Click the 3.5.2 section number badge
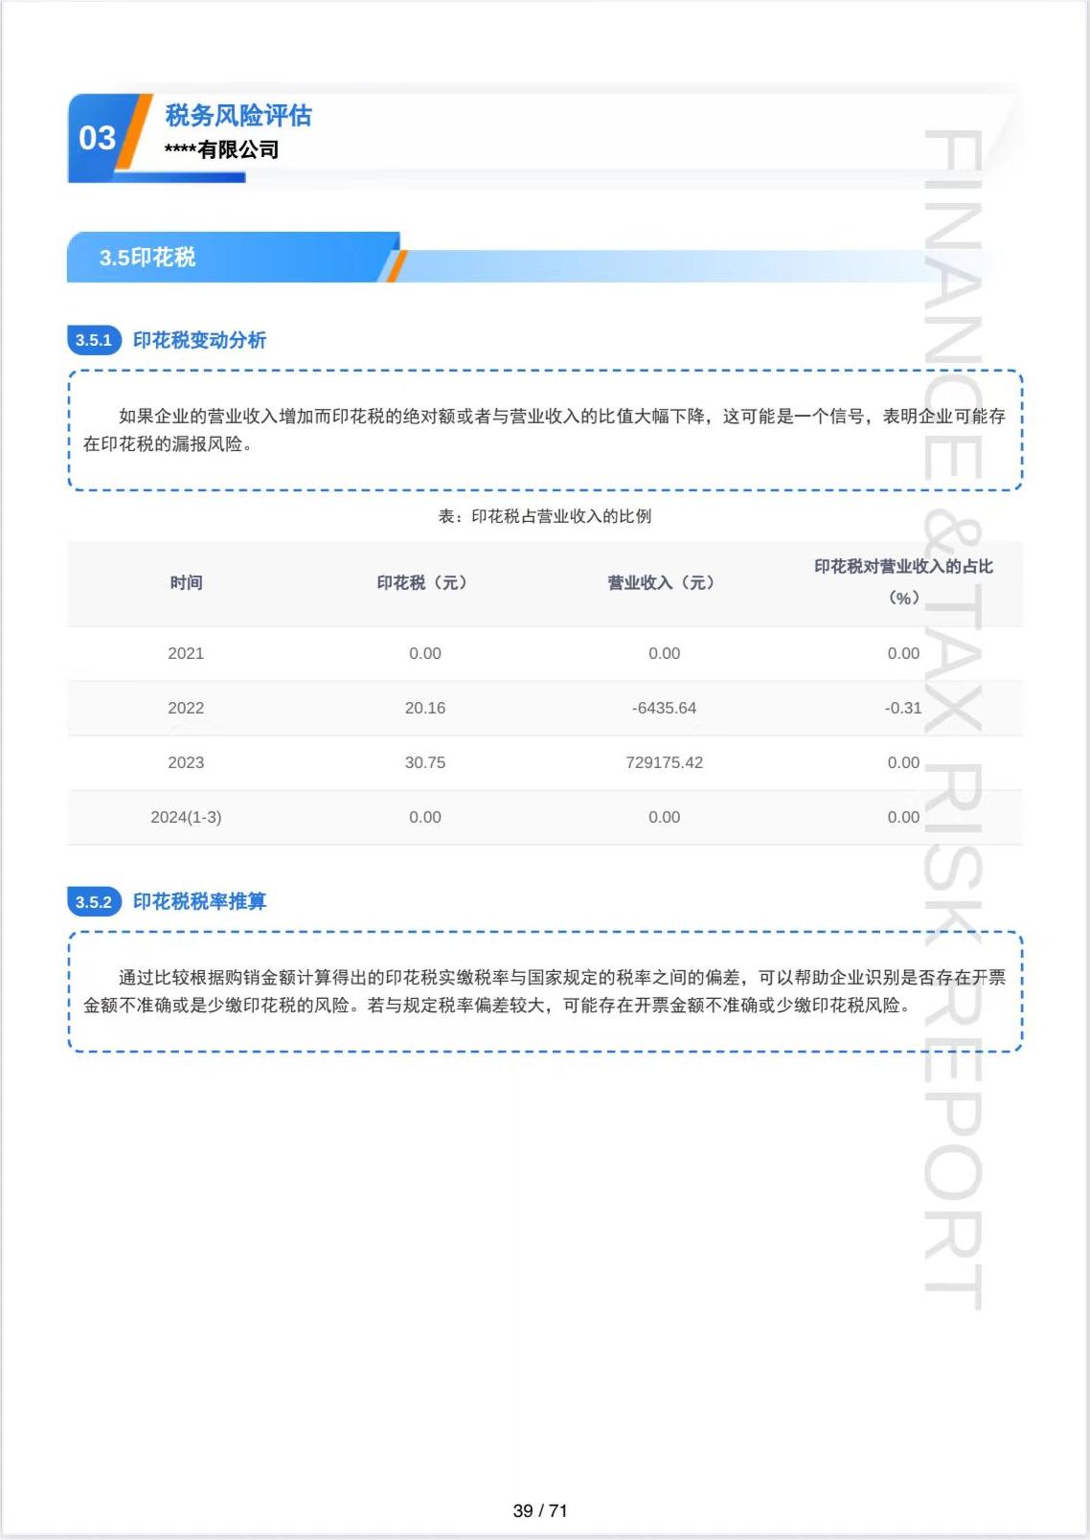This screenshot has width=1090, height=1540. click(x=94, y=901)
